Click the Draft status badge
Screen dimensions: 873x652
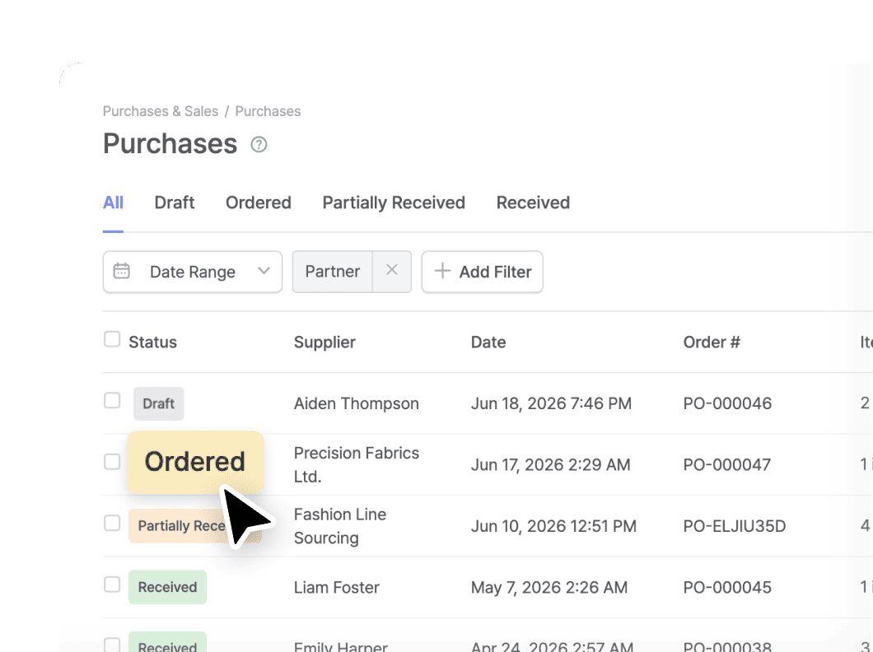(x=159, y=403)
